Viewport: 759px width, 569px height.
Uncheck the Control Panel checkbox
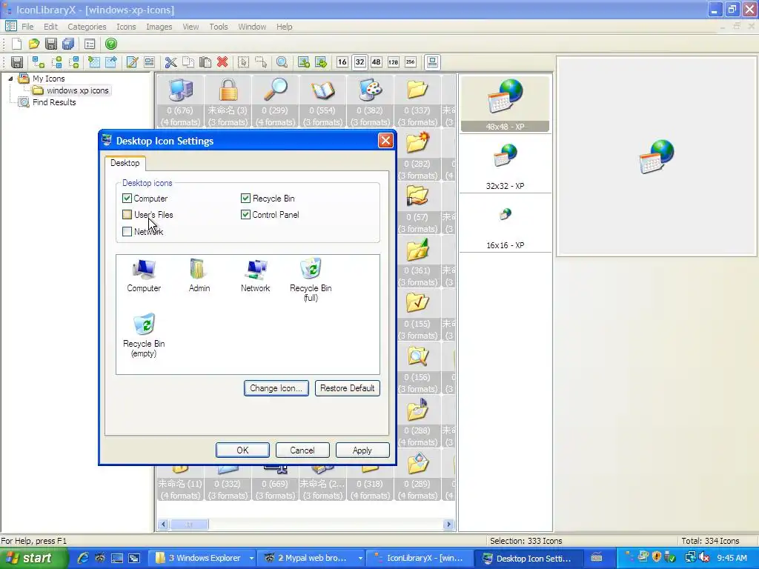click(x=246, y=215)
